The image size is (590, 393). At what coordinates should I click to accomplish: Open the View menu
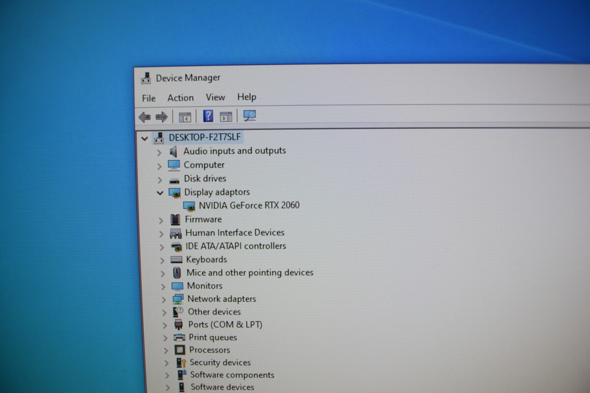point(215,97)
